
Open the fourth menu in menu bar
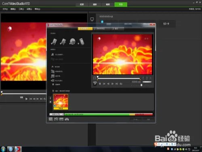coord(29,9)
